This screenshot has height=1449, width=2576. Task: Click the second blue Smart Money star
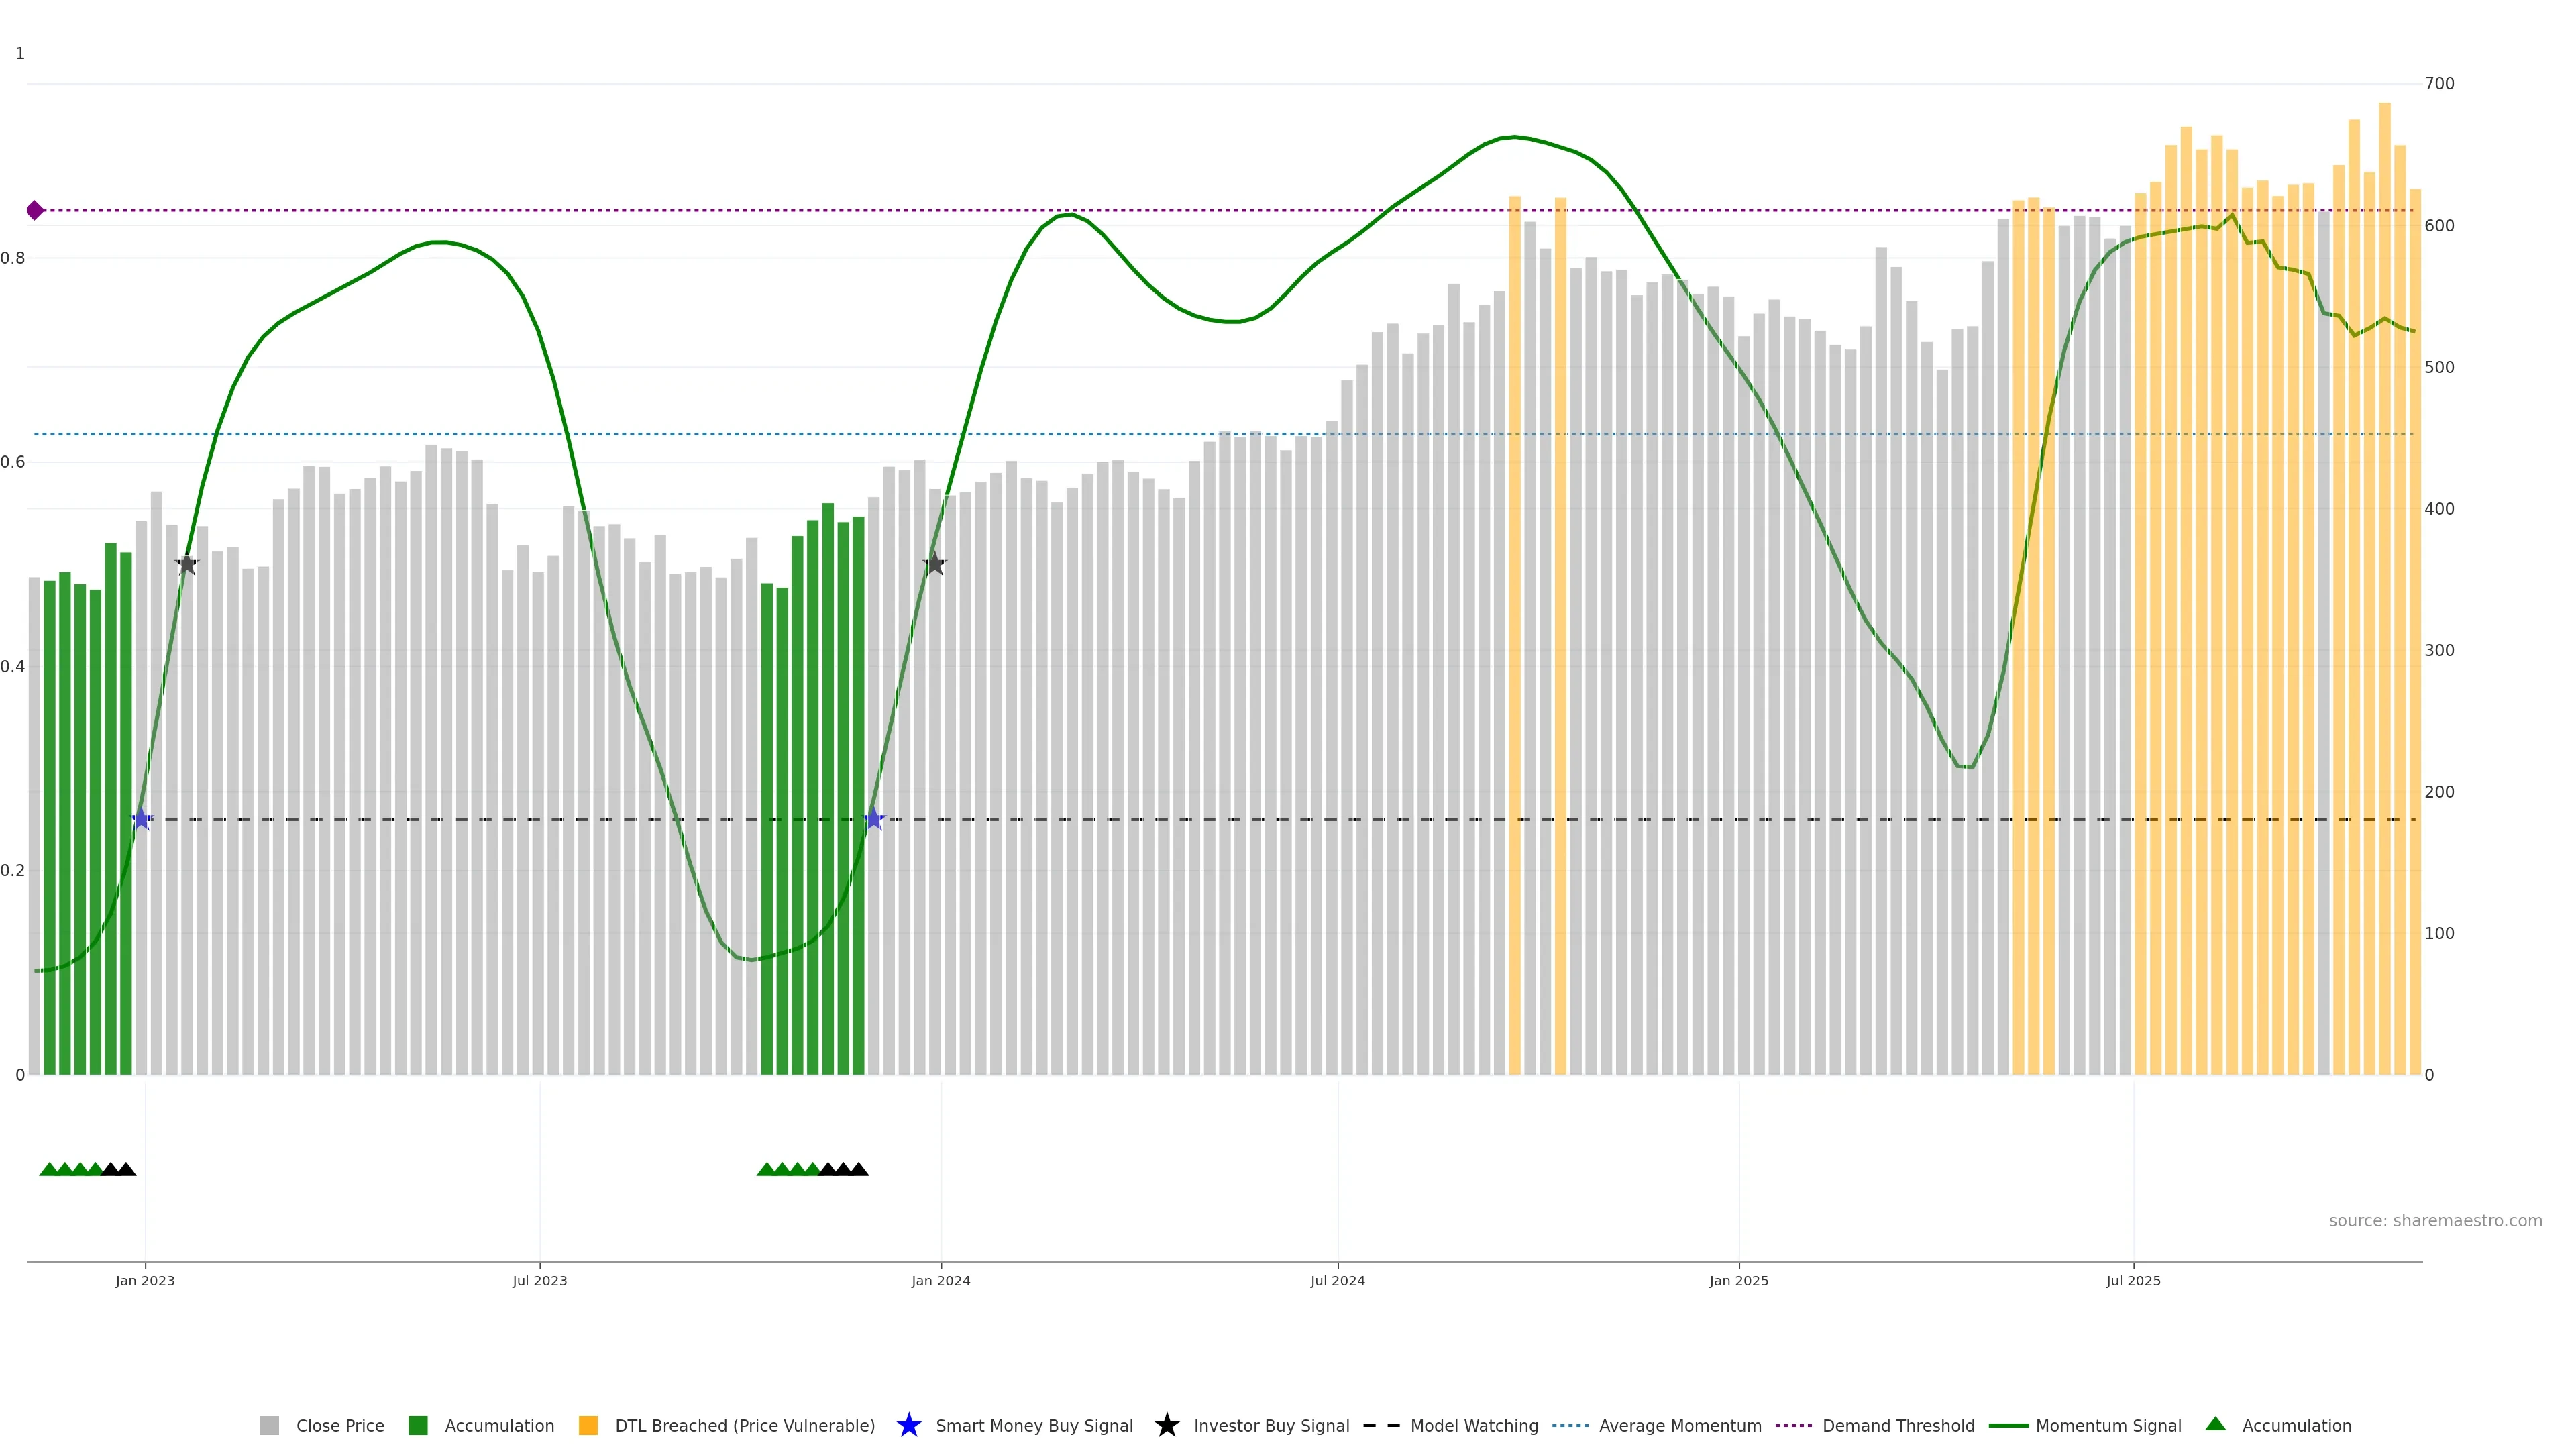click(x=874, y=819)
